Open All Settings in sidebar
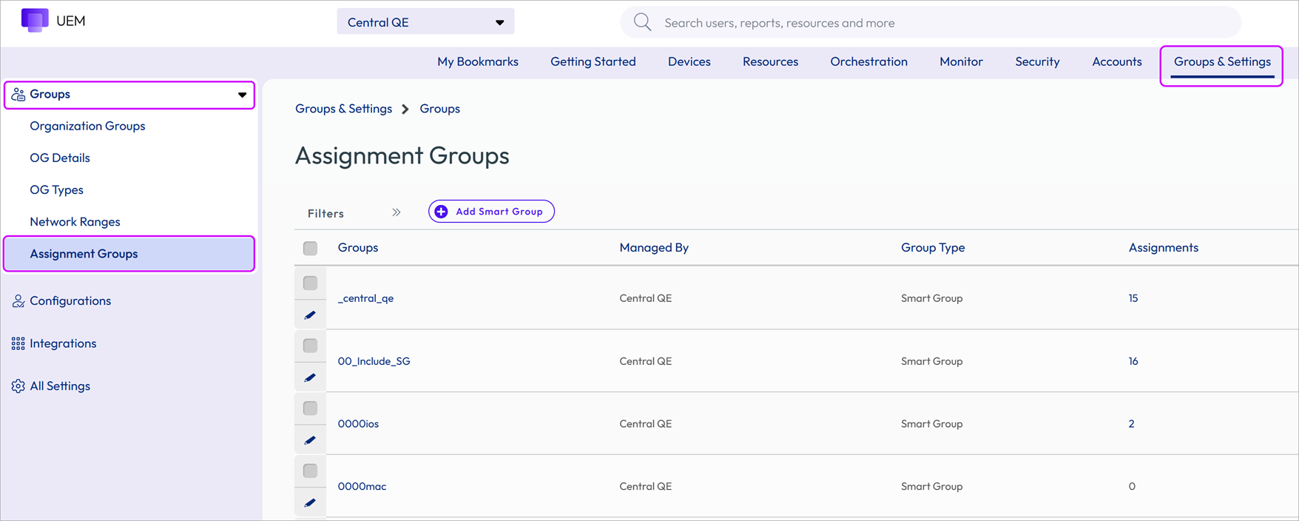Viewport: 1299px width, 521px height. click(x=60, y=386)
